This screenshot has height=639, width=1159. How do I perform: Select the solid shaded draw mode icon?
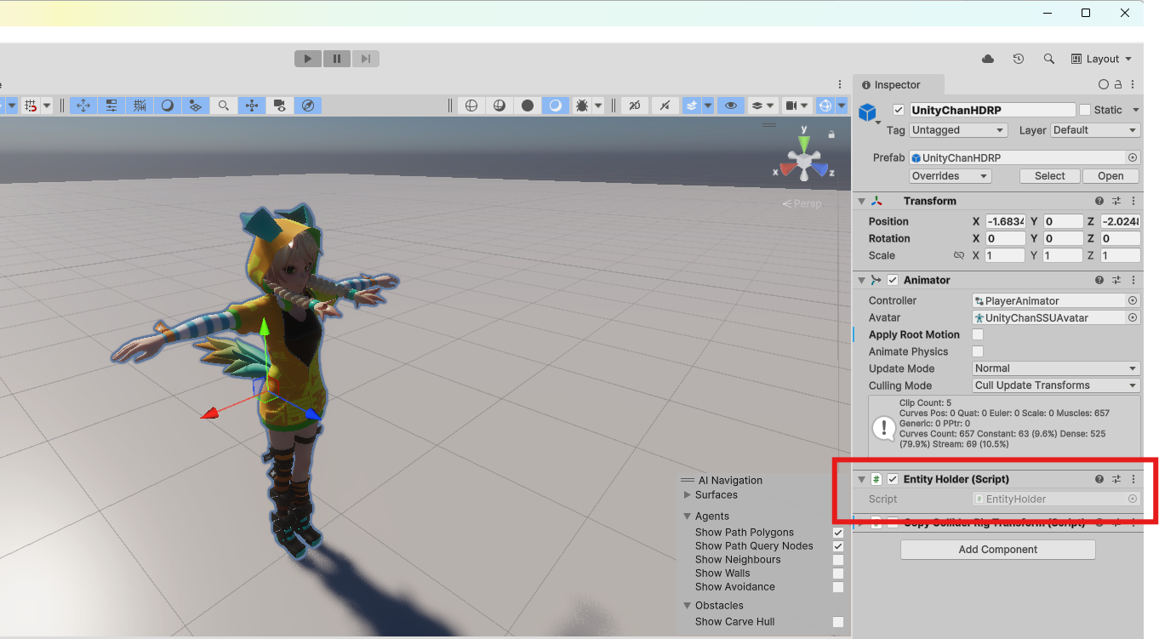coord(528,106)
